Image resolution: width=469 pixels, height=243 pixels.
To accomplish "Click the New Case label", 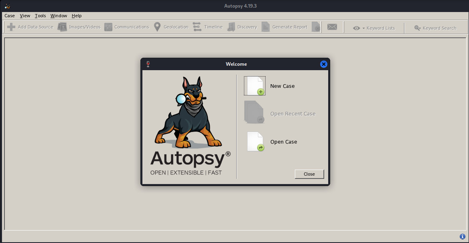I will pos(282,86).
